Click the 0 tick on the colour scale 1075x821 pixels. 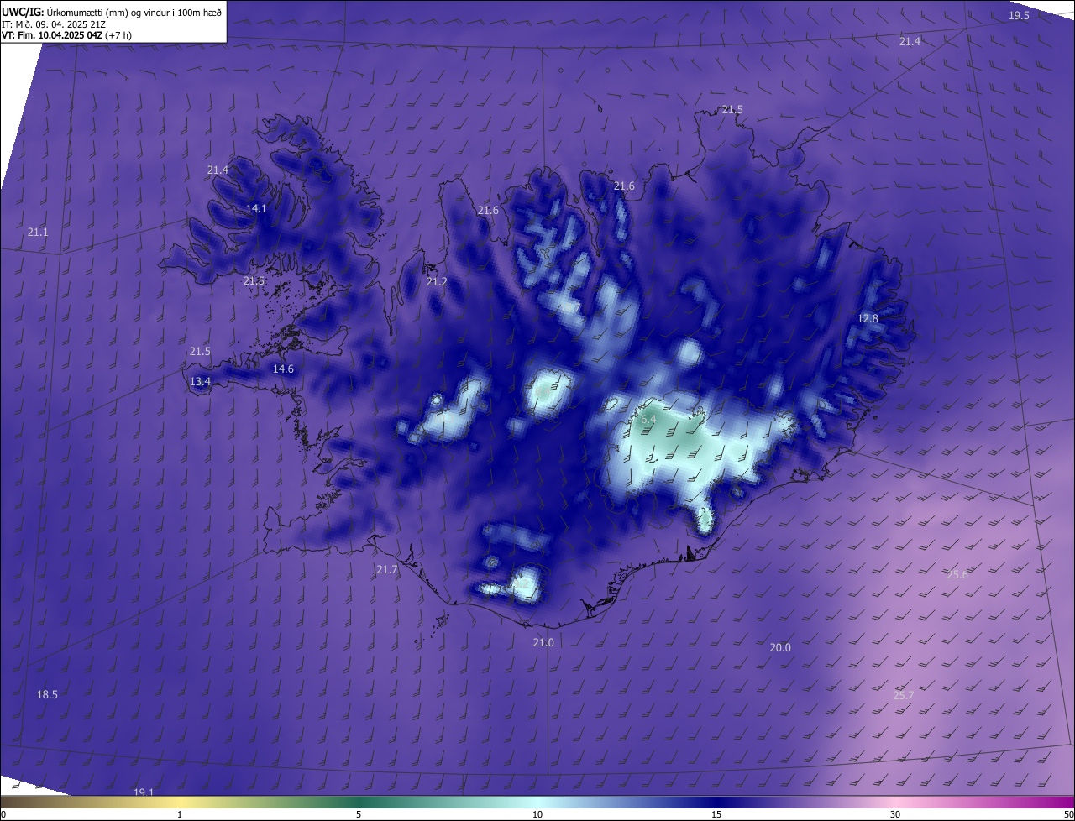pos(3,815)
